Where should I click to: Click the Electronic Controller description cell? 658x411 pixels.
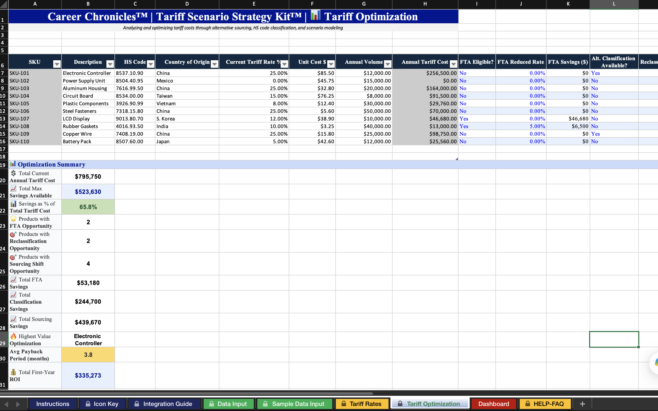point(88,73)
